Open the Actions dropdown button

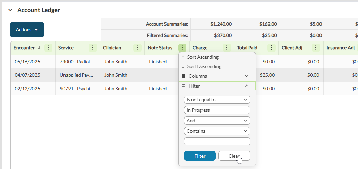click(27, 30)
